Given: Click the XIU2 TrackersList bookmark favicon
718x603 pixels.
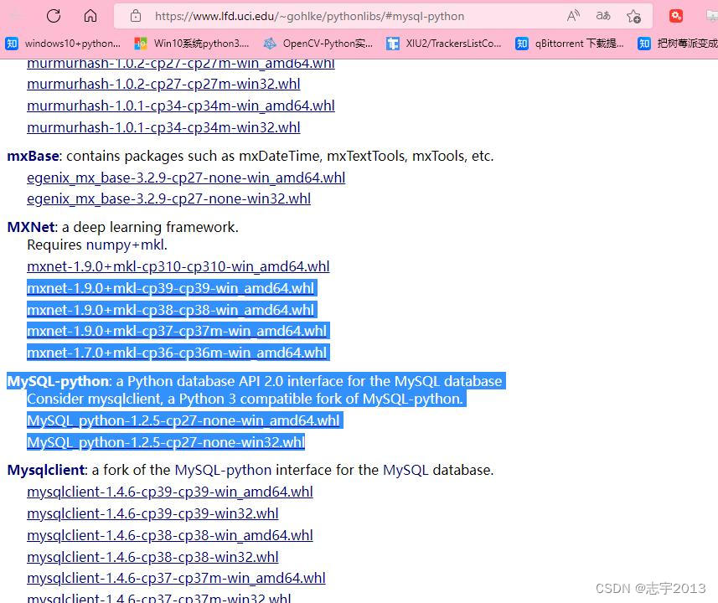Looking at the screenshot, I should pos(392,44).
